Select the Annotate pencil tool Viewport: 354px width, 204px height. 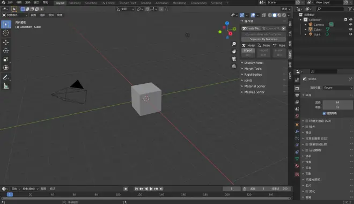pos(6,77)
